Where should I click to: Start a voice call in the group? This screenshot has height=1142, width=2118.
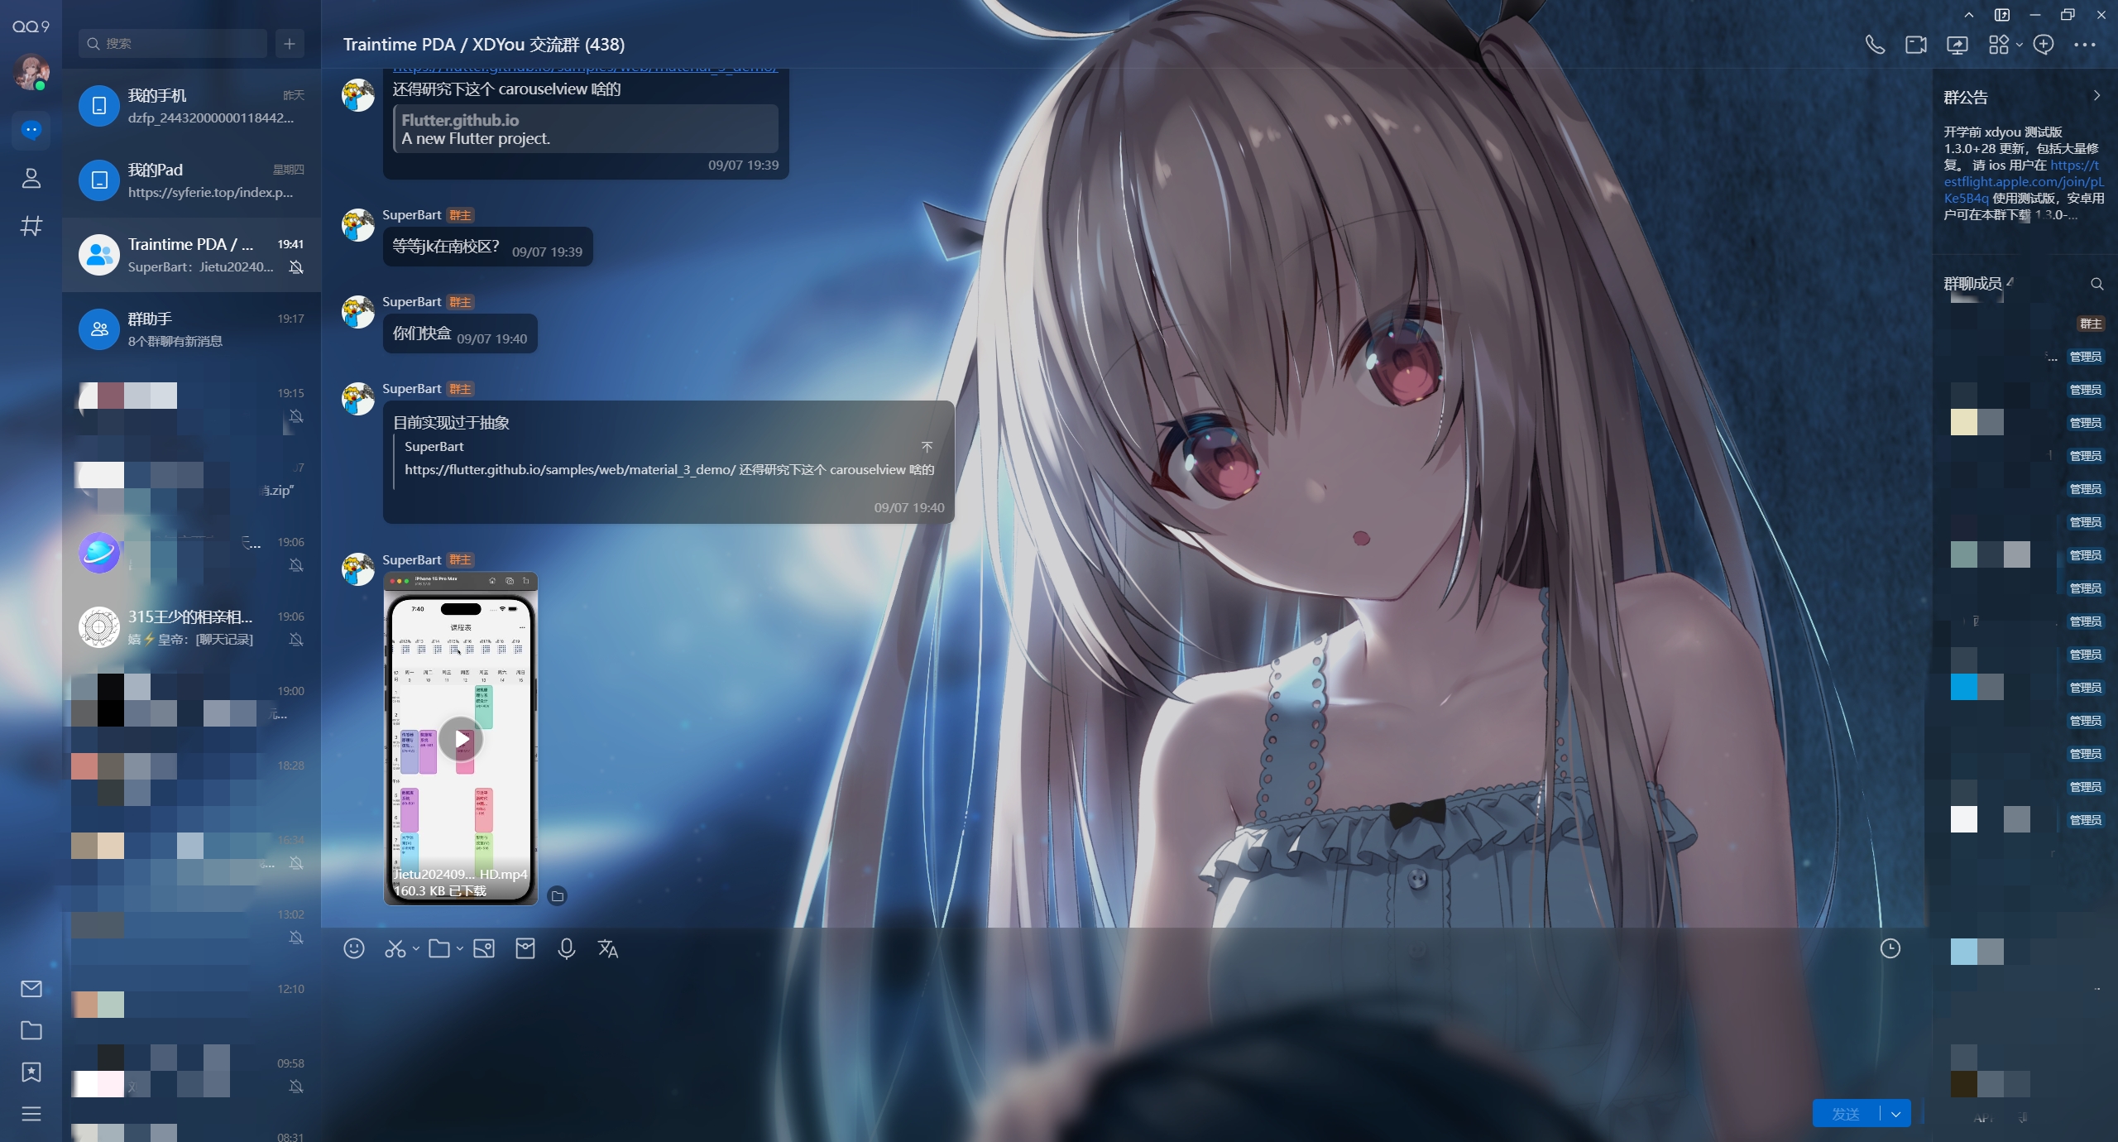[x=1875, y=45]
